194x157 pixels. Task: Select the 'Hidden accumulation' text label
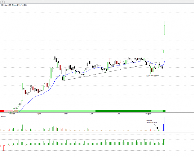(152, 121)
